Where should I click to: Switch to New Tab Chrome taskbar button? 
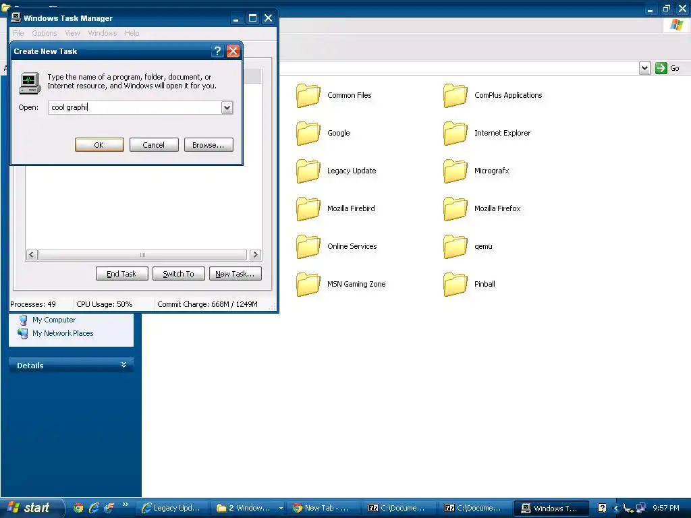click(323, 509)
